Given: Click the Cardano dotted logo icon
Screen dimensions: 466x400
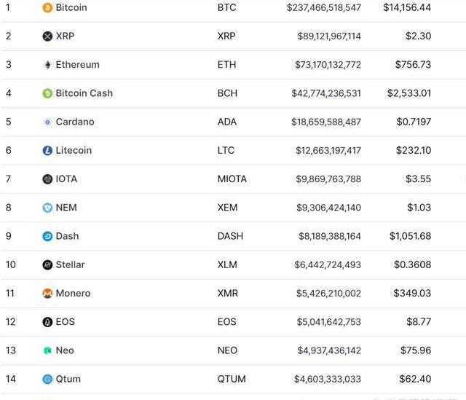Looking at the screenshot, I should point(47,122).
